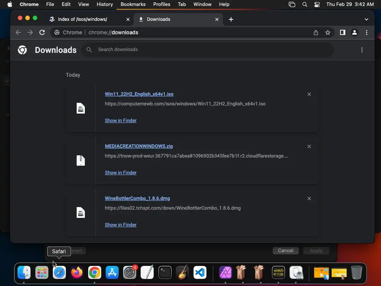Reload the downloads page
This screenshot has width=381, height=286.
(42, 32)
